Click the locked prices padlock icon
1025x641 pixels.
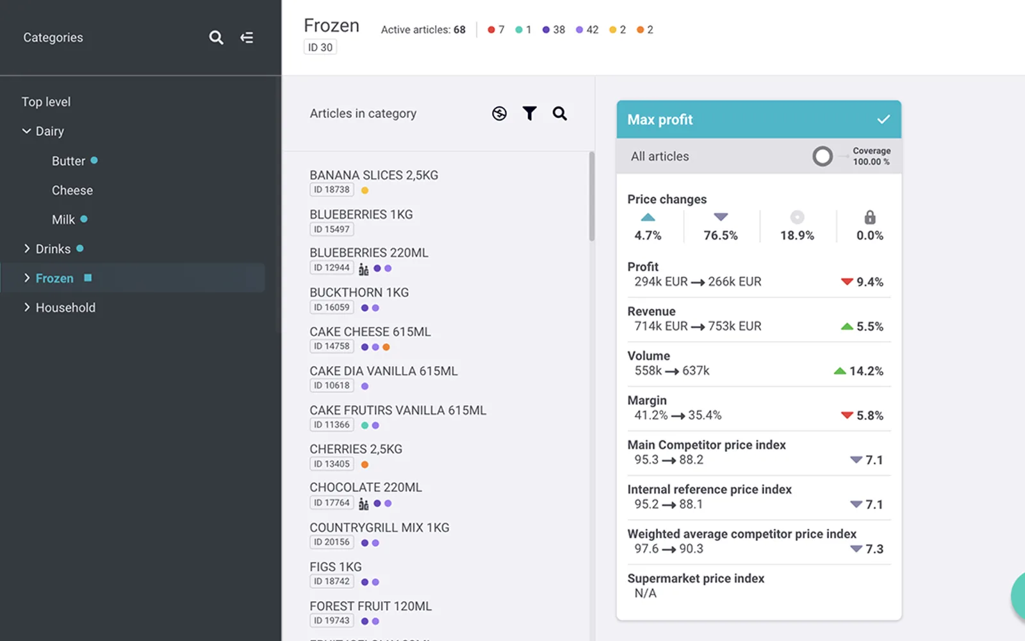[869, 217]
